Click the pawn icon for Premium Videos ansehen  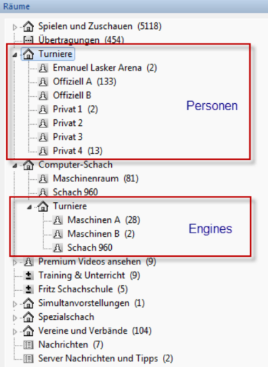(x=28, y=262)
